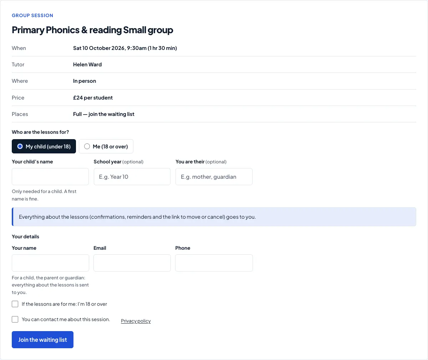Click the Full — join the waiting list status

point(104,114)
